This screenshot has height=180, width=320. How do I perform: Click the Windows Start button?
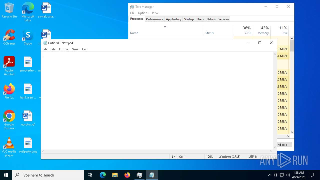coord(6,175)
